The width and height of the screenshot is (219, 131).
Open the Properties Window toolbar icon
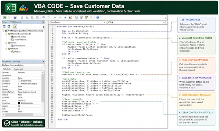(81, 17)
